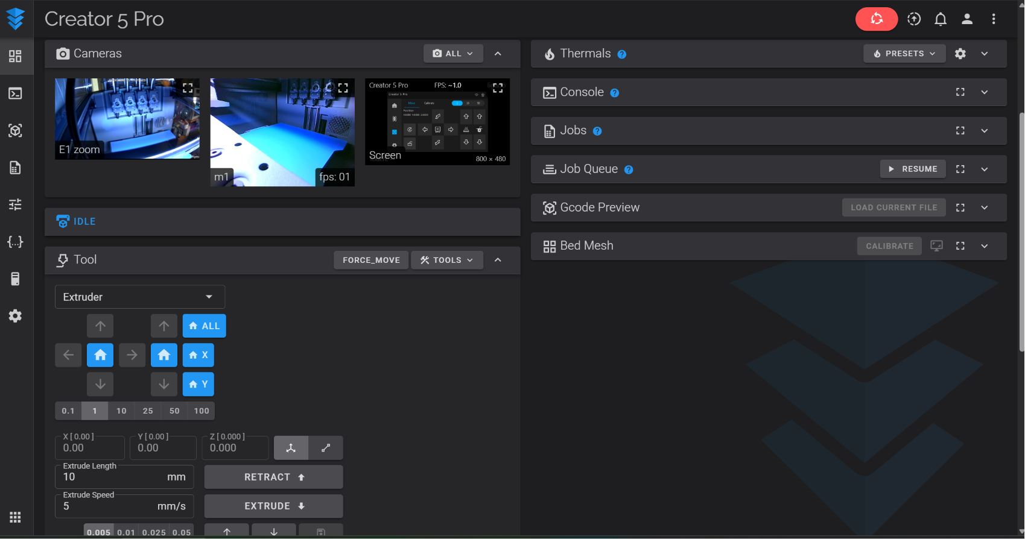This screenshot has width=1025, height=539.
Task: Open notifications bell
Action: [x=941, y=19]
